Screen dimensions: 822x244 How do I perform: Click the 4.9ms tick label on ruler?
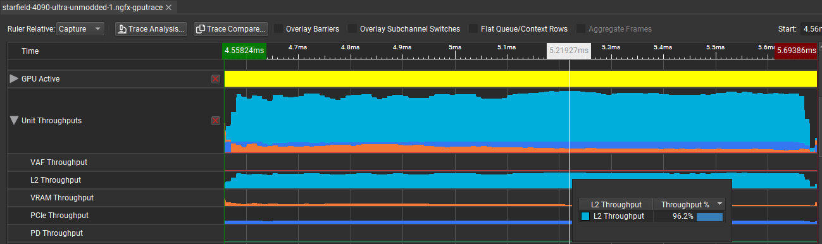point(402,47)
